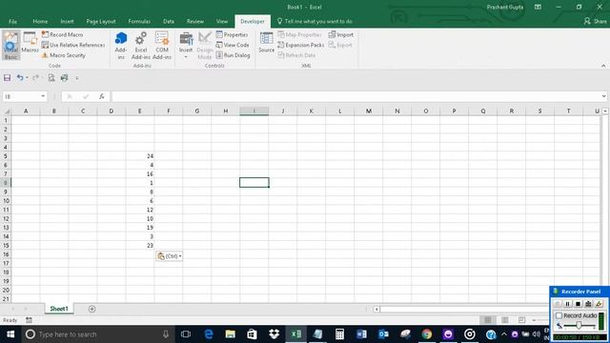Click Tell me what you want to do
The width and height of the screenshot is (610, 343).
[315, 21]
